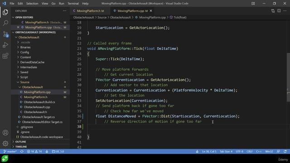Open the File menu
Viewport: 290px width, 163px height.
12,4
